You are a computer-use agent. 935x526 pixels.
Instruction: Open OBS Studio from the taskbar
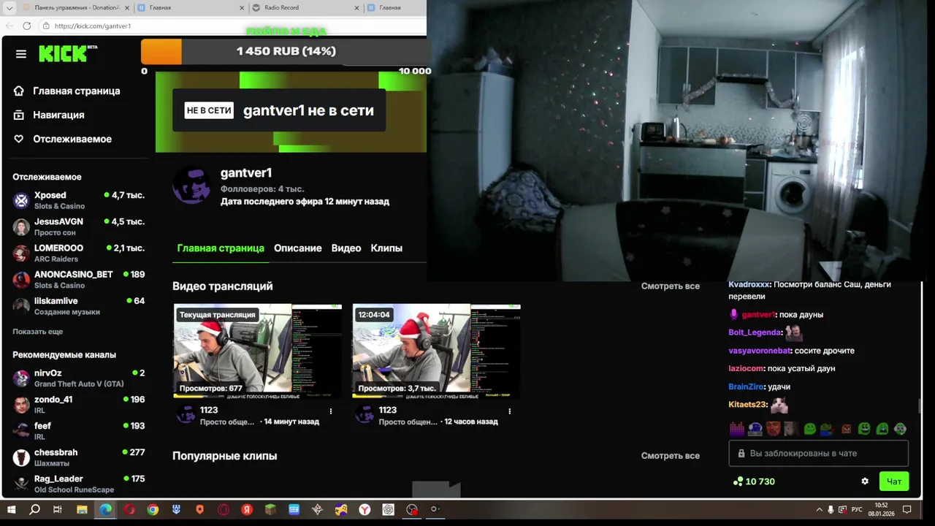(412, 510)
